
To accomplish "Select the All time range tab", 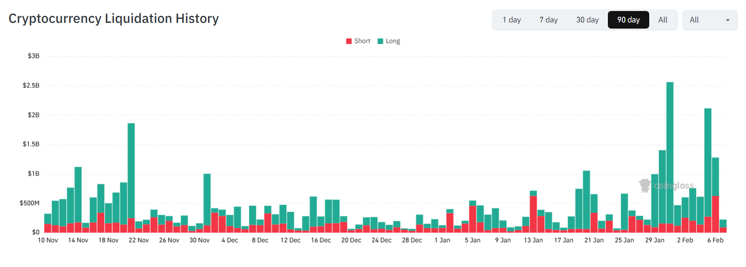I will tap(662, 20).
